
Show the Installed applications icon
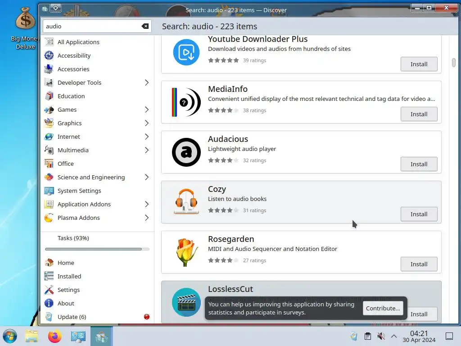pos(49,276)
